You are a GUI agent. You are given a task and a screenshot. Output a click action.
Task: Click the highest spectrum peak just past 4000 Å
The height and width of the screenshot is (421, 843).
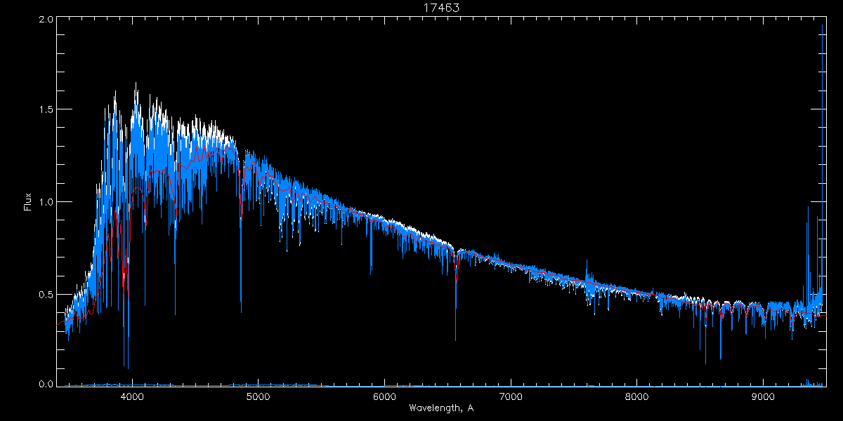(136, 84)
